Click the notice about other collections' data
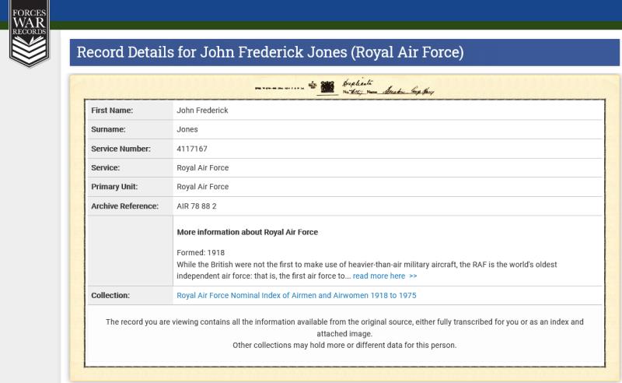The height and width of the screenshot is (383, 622). tap(344, 345)
